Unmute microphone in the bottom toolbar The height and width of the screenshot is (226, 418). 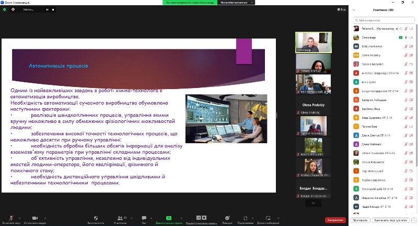10,218
